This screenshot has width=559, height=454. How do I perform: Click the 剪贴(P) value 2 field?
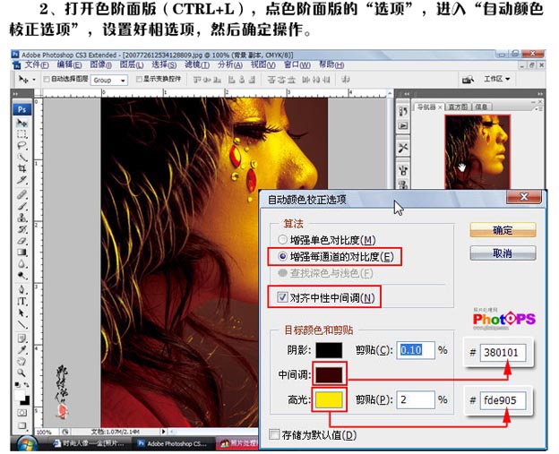coord(416,399)
